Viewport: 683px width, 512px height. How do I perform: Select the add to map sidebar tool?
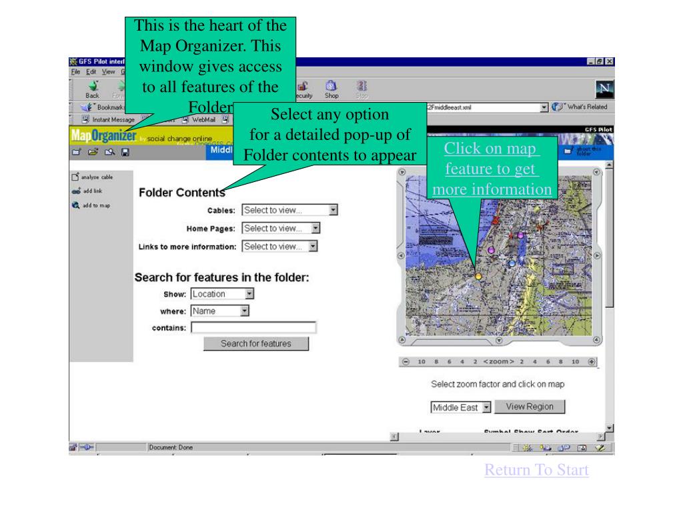(x=91, y=205)
